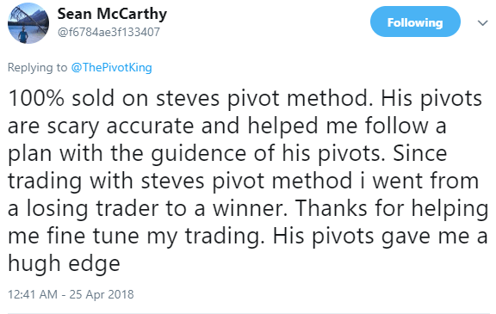Click 'Thanks for helping' in the tweet

point(392,209)
